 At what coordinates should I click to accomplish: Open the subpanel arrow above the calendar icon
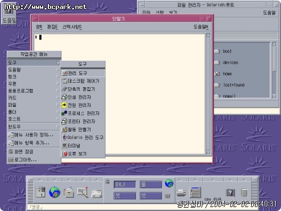point(40,179)
